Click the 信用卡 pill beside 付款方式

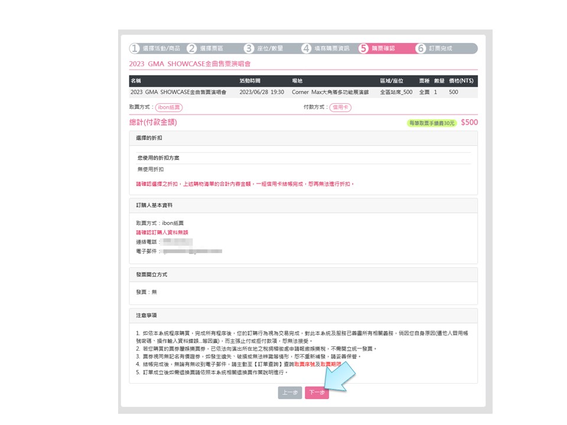pos(340,107)
